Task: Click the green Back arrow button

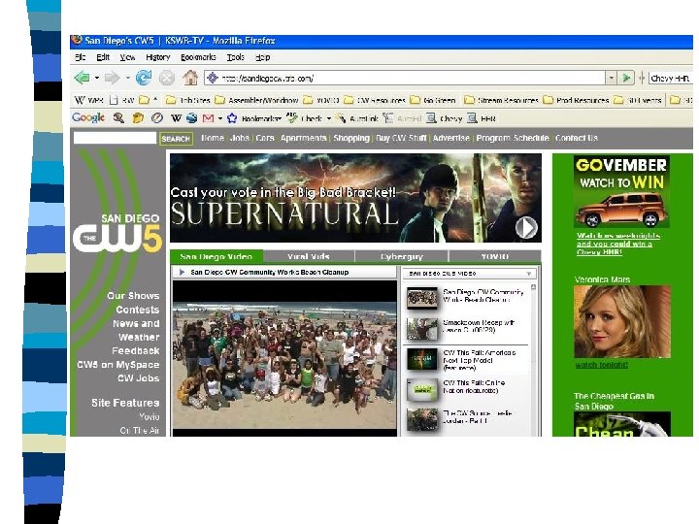Action: pyautogui.click(x=82, y=78)
